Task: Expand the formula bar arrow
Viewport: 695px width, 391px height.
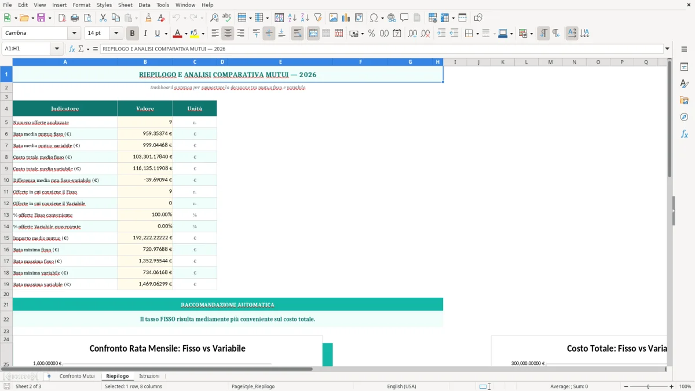Action: [x=667, y=49]
